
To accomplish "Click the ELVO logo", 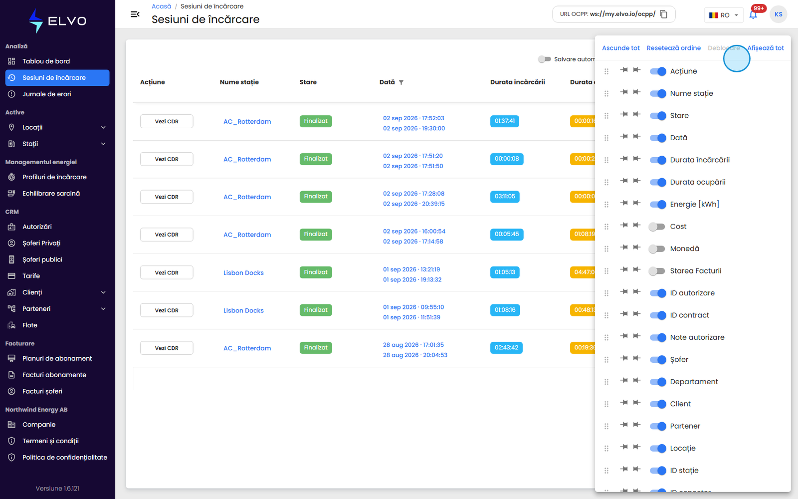I will pyautogui.click(x=57, y=21).
